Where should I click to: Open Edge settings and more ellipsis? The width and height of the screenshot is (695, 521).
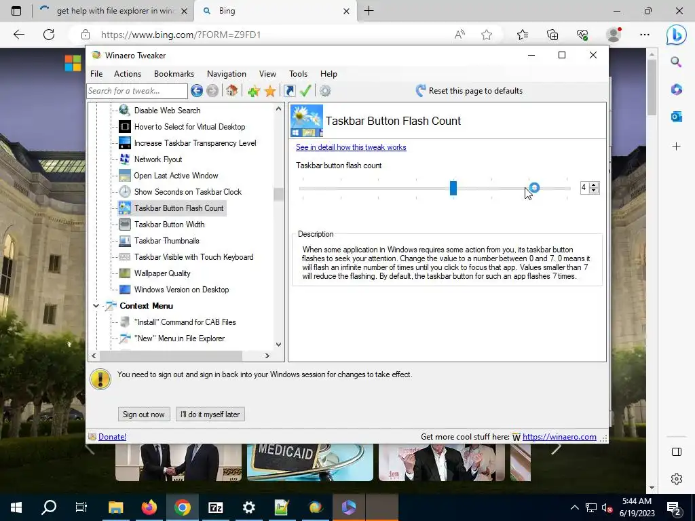tap(645, 35)
